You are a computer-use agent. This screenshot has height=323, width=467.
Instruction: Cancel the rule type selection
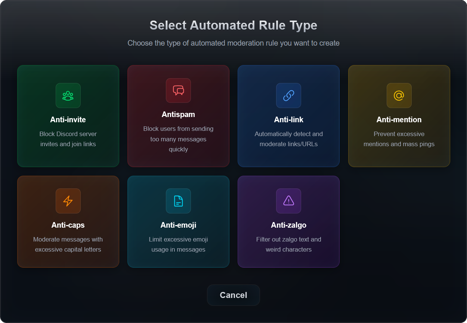233,295
